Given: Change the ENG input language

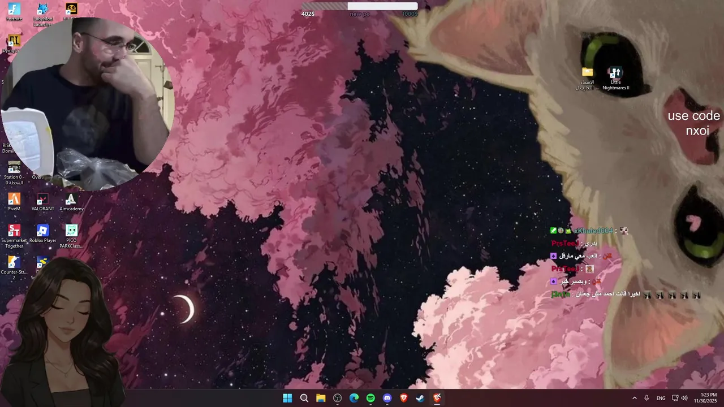Looking at the screenshot, I should point(661,398).
